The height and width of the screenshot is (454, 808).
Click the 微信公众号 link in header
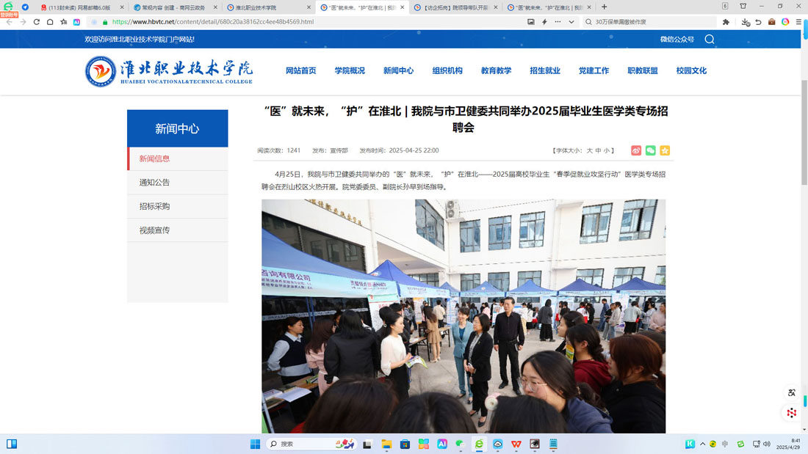[x=677, y=39]
